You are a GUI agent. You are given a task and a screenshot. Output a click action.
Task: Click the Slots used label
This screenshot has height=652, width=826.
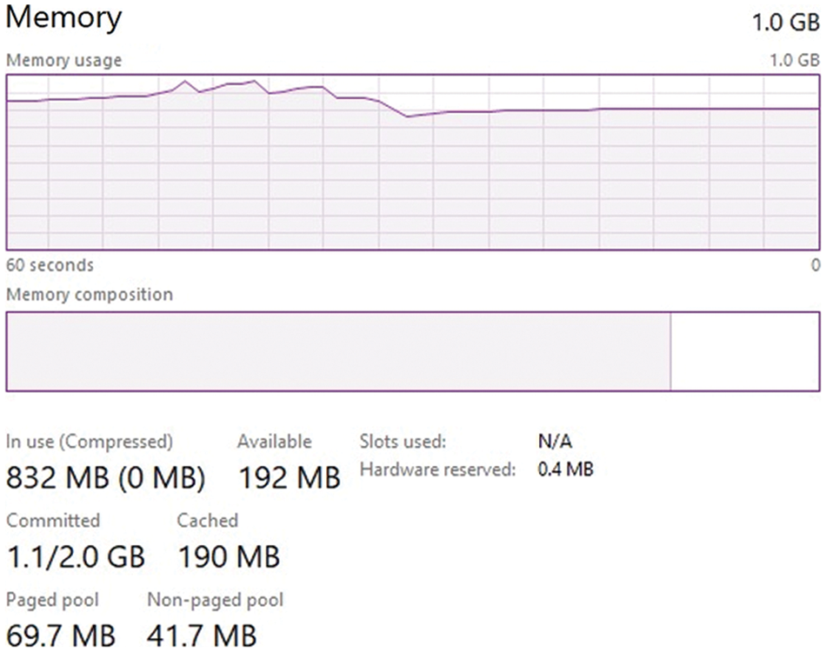pos(403,442)
